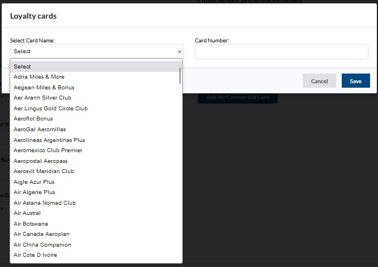Pick the 'Air Botswana' option
This screenshot has height=267, width=378.
pyautogui.click(x=96, y=224)
